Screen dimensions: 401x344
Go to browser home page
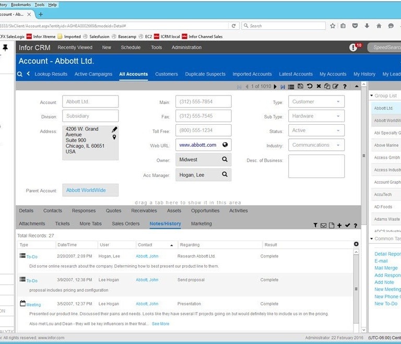tap(379, 26)
